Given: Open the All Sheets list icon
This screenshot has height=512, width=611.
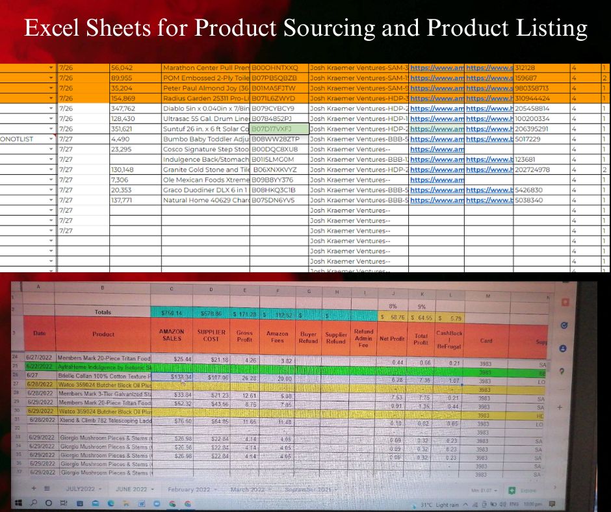Looking at the screenshot, I should 47,488.
